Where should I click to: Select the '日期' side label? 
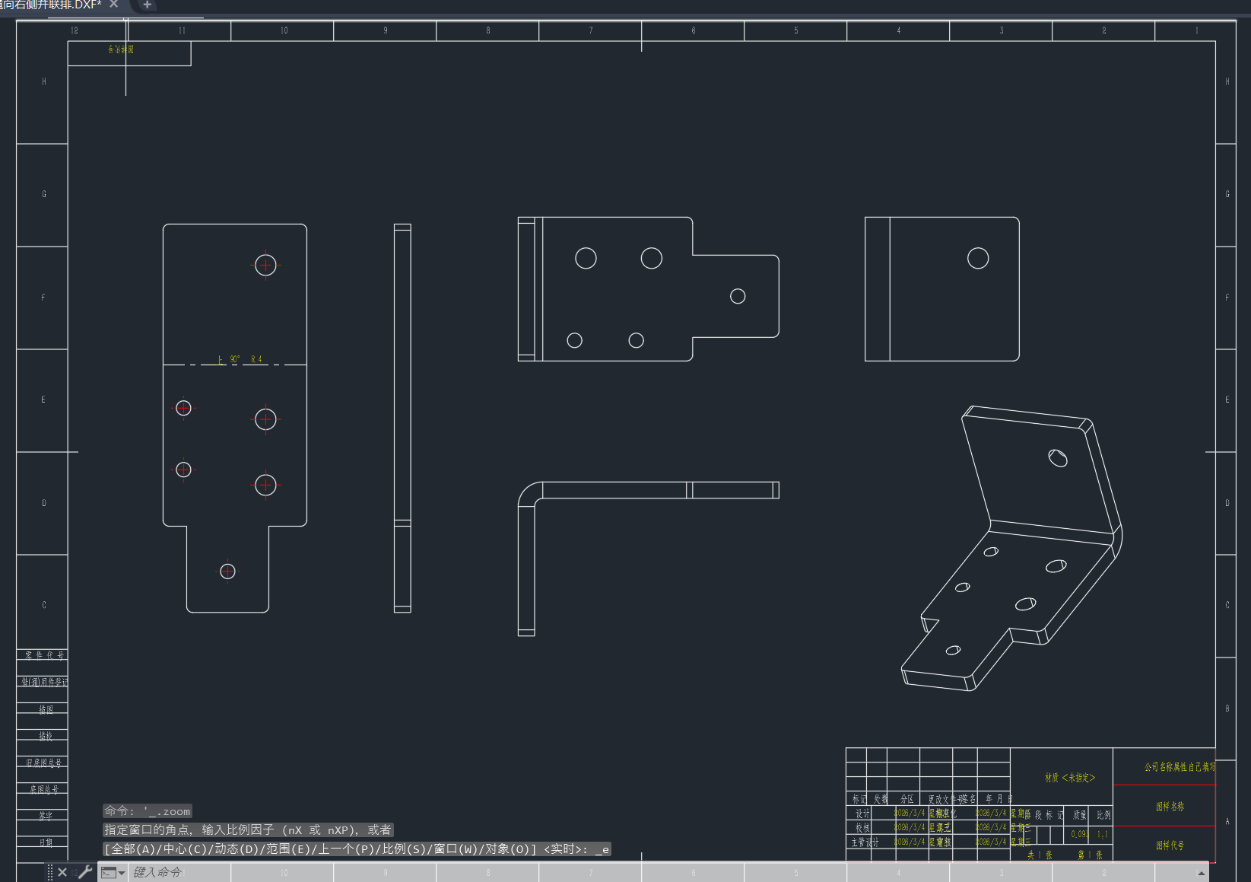tap(46, 842)
